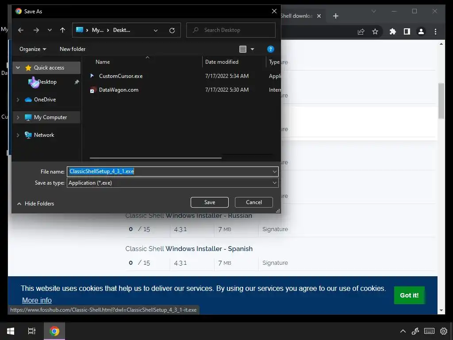The width and height of the screenshot is (453, 340).
Task: Click Chrome taskbar icon
Action: tap(54, 331)
